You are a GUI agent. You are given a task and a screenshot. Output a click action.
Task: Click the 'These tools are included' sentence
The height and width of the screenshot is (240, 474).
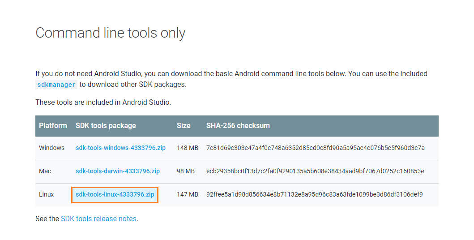click(103, 103)
